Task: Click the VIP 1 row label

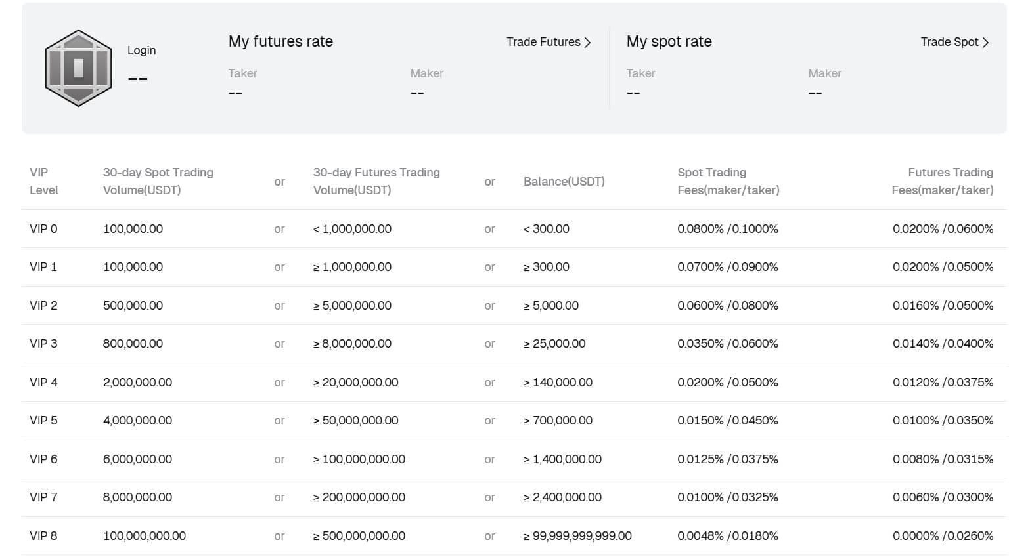Action: pyautogui.click(x=43, y=267)
